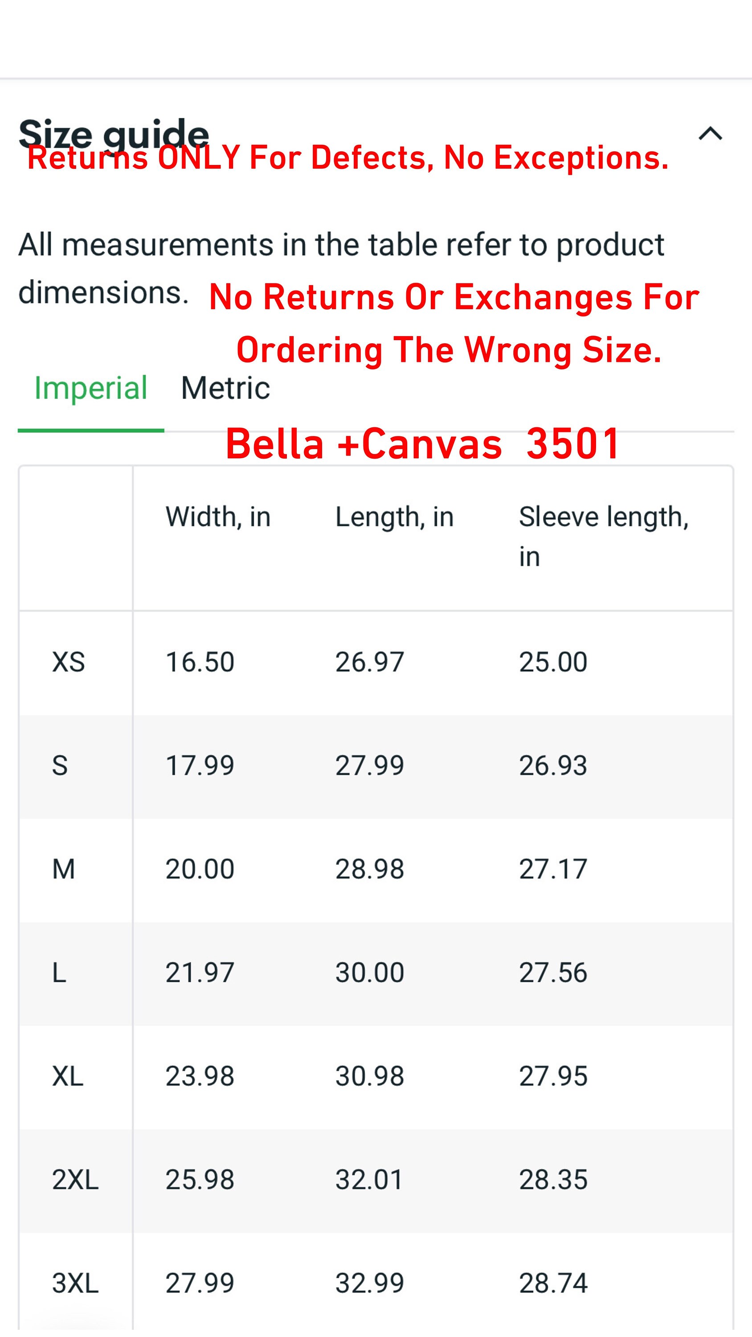This screenshot has width=752, height=1337.
Task: Click the Sleeve length column header
Action: coord(604,537)
